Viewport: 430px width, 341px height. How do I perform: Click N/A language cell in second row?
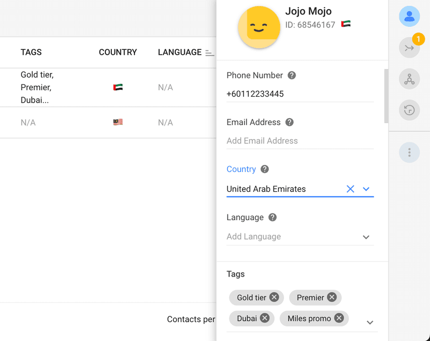(166, 122)
